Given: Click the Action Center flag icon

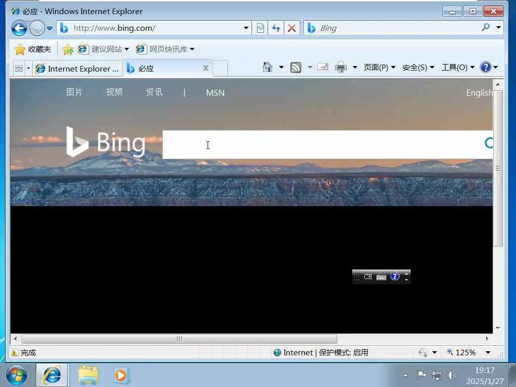Looking at the screenshot, I should [x=422, y=375].
